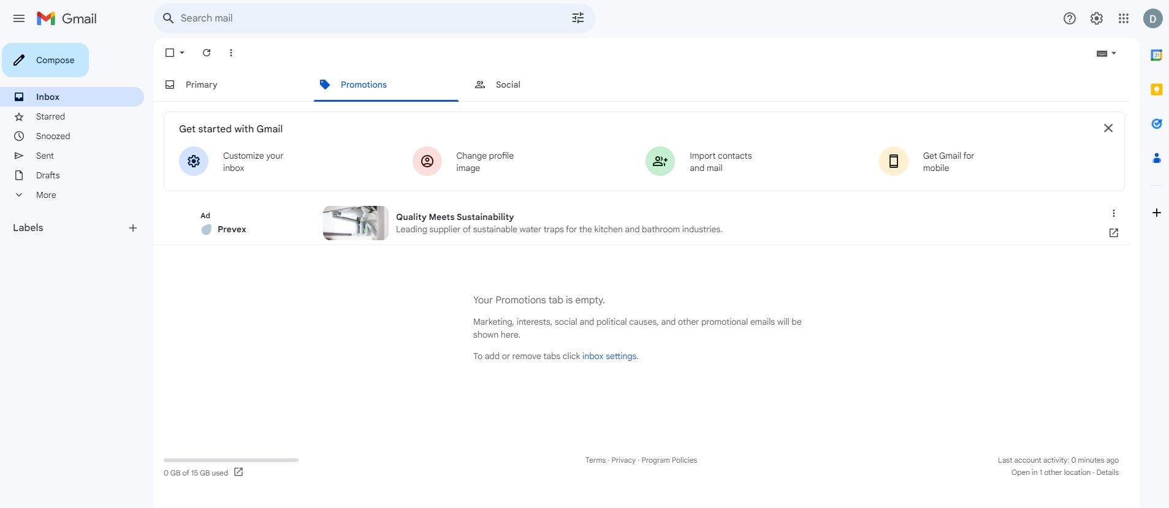
Task: Click the Prevex advertiser name
Action: (232, 229)
